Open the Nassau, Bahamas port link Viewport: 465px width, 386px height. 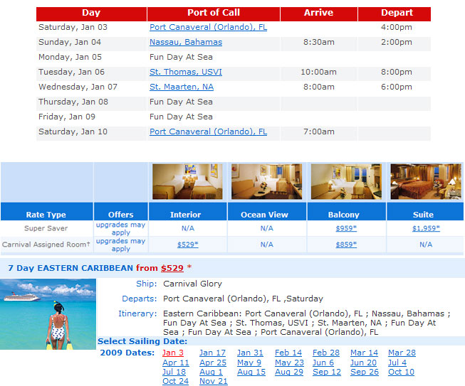point(186,43)
